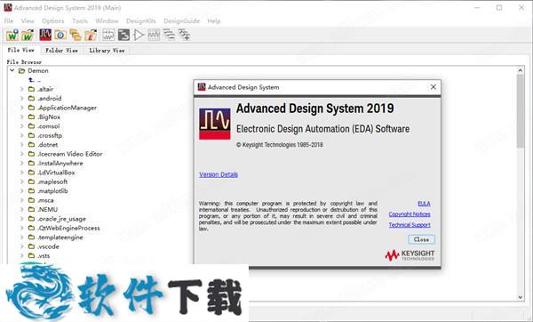Expand the .ApplicationManager folder
533x322 pixels.
[x=22, y=108]
